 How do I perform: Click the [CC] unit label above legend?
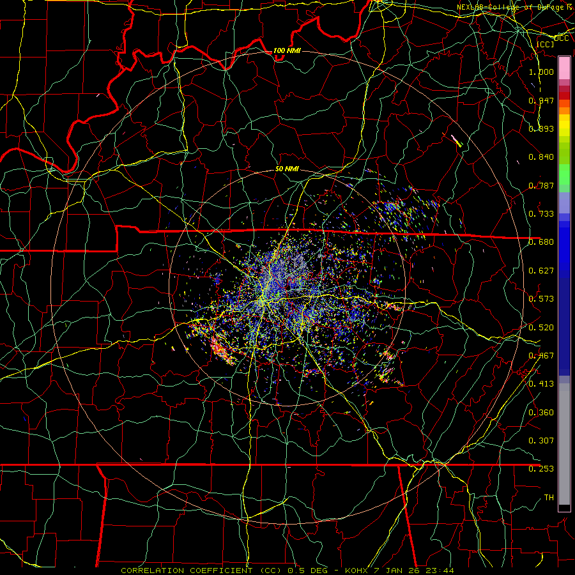[546, 44]
